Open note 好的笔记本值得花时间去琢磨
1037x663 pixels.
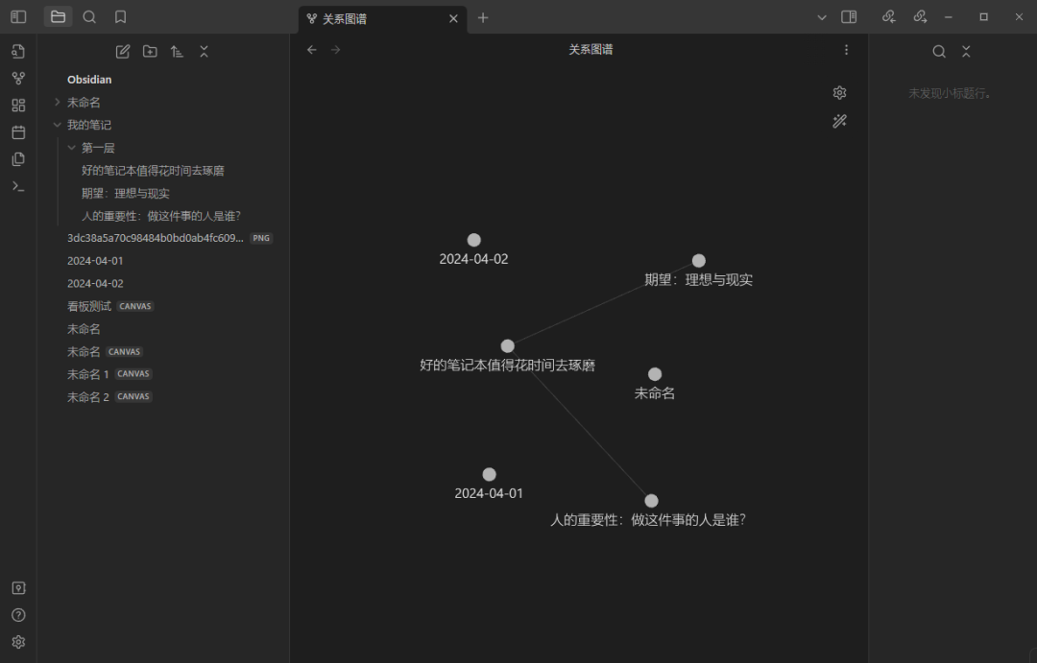pos(155,170)
